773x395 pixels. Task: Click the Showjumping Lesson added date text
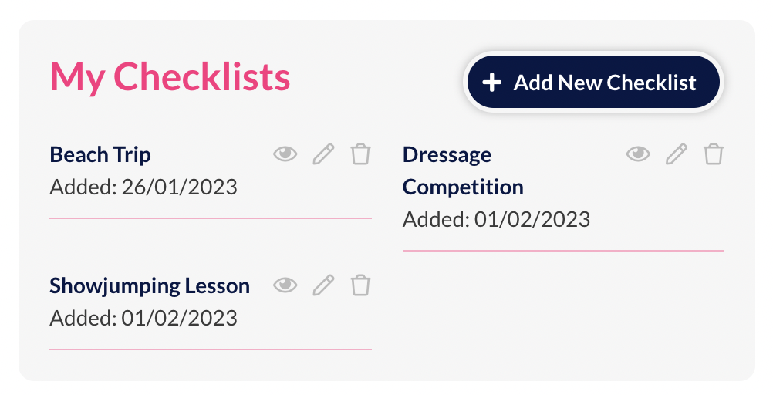click(x=143, y=318)
